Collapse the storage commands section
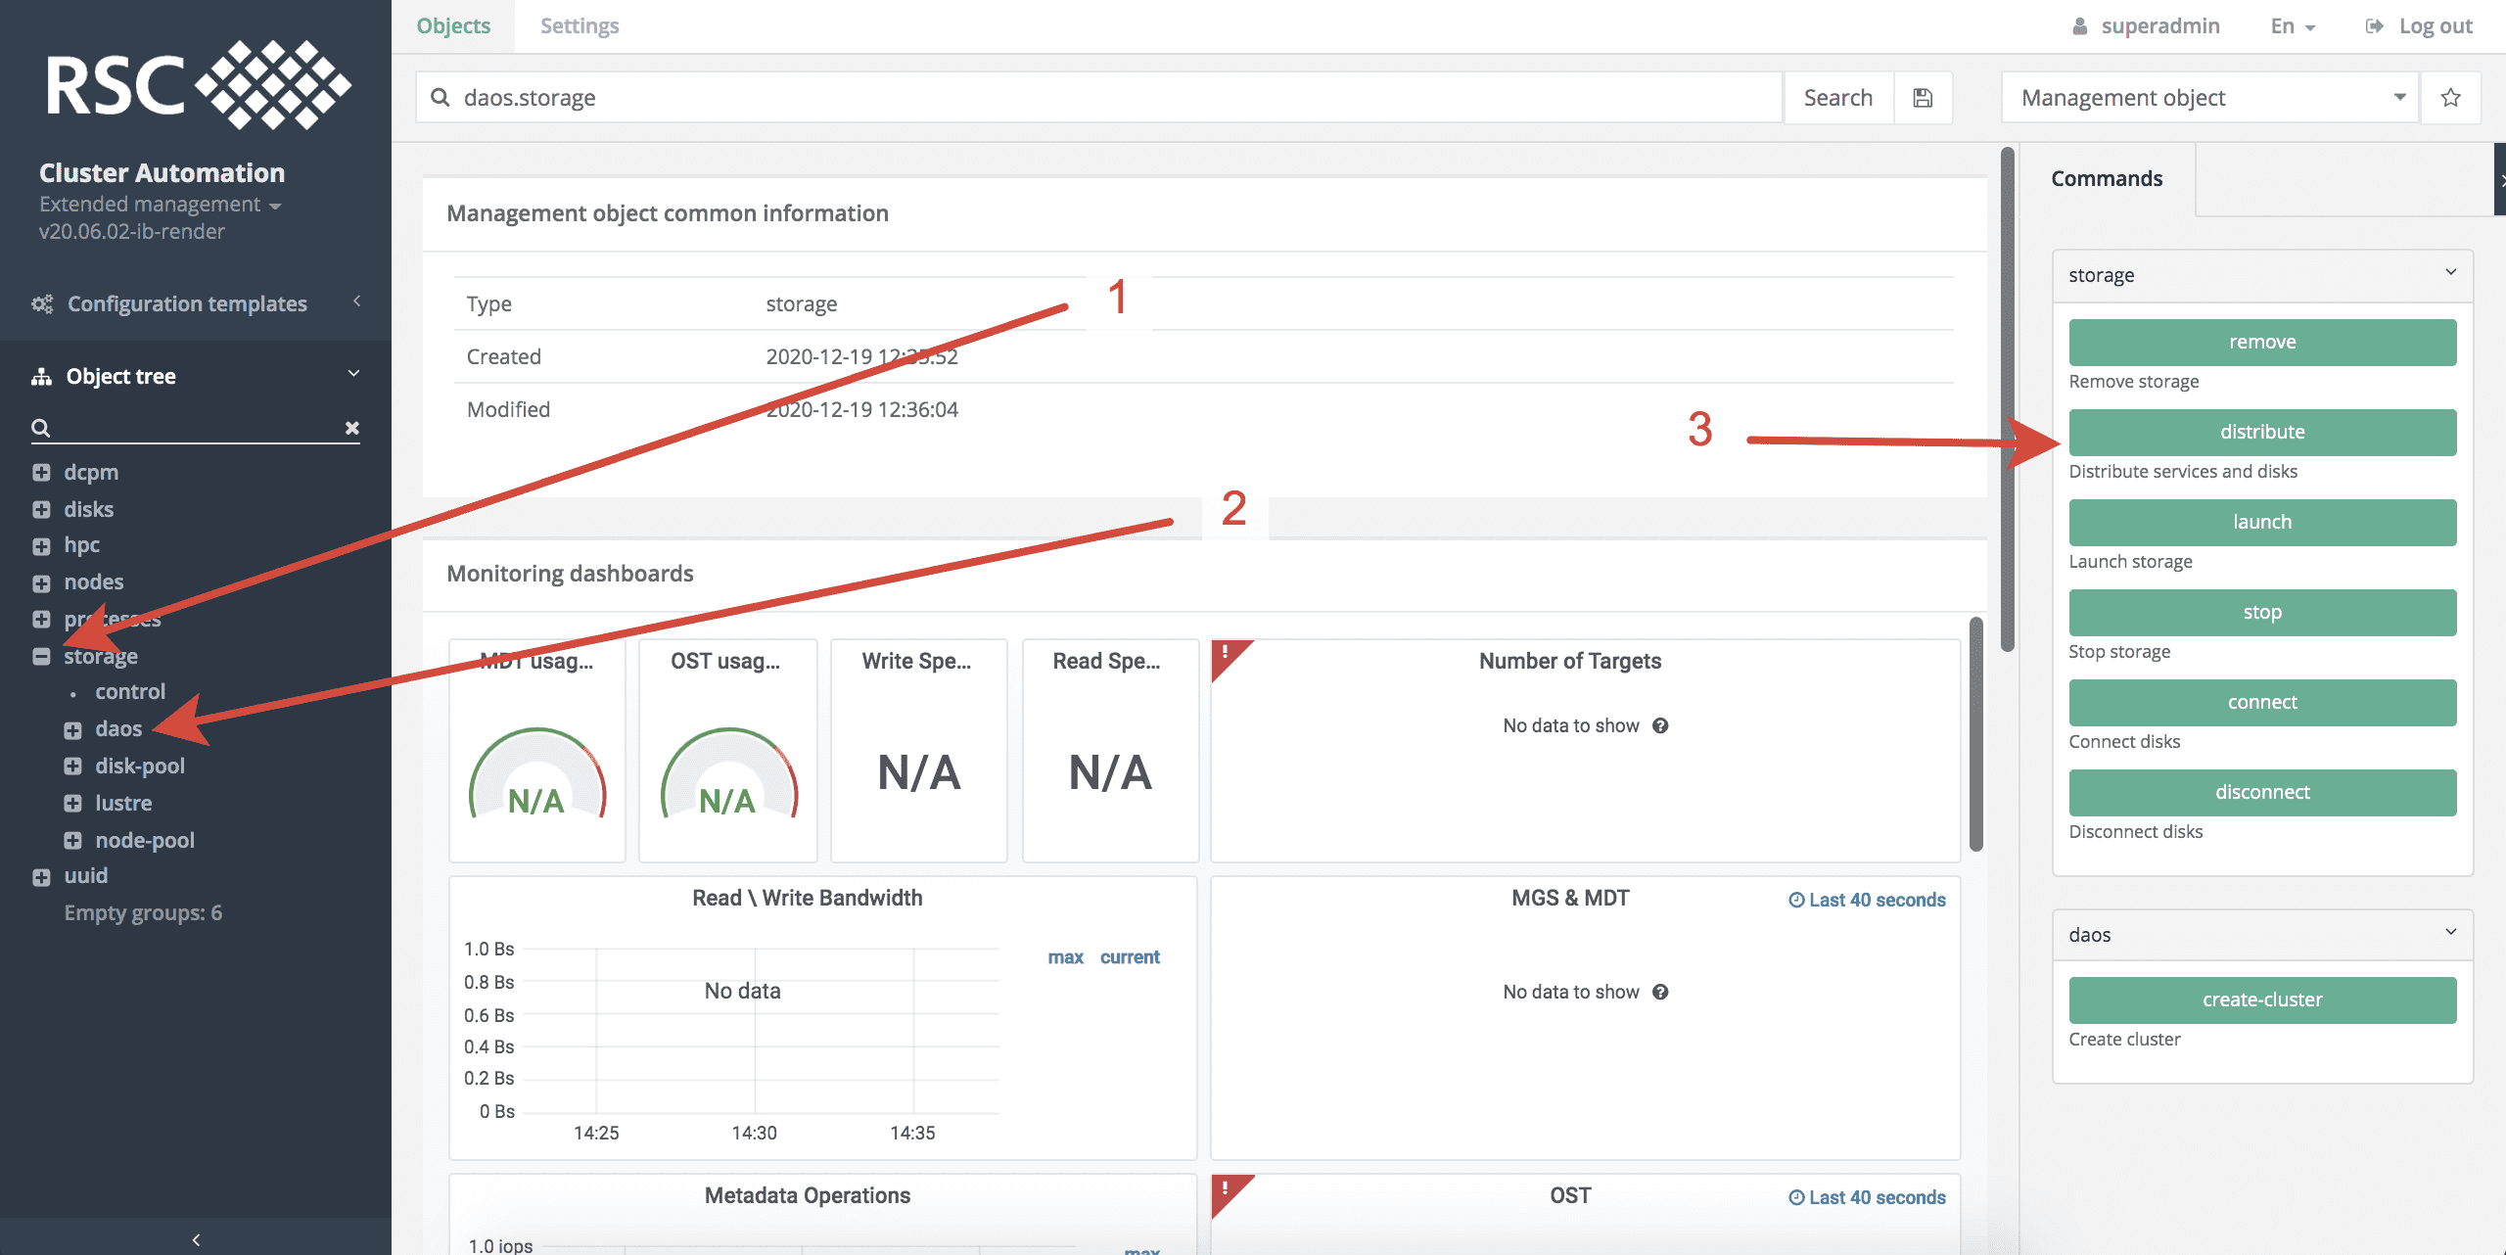 [x=2450, y=273]
